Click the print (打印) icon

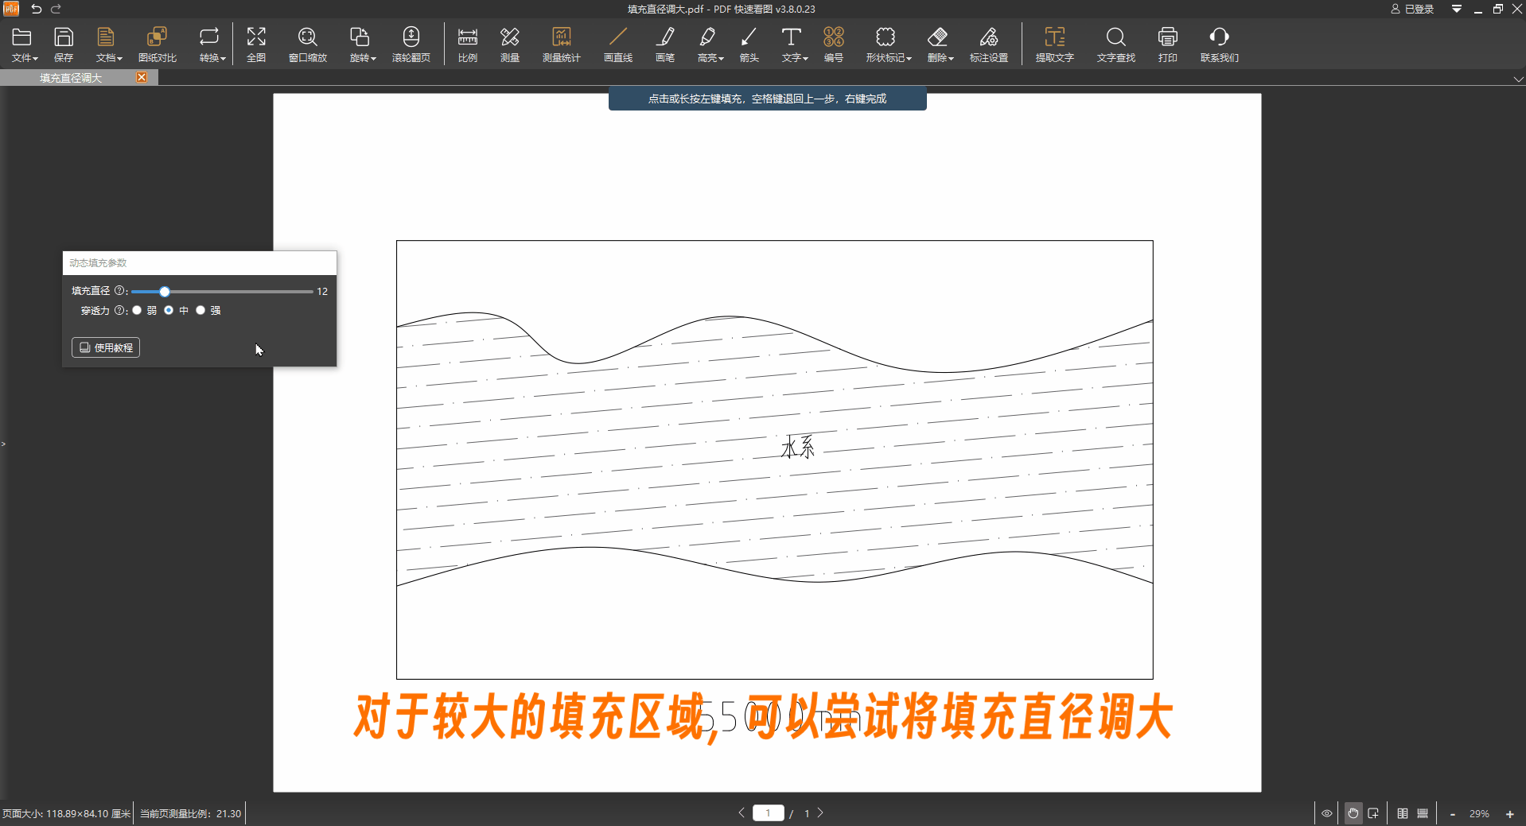[1168, 45]
